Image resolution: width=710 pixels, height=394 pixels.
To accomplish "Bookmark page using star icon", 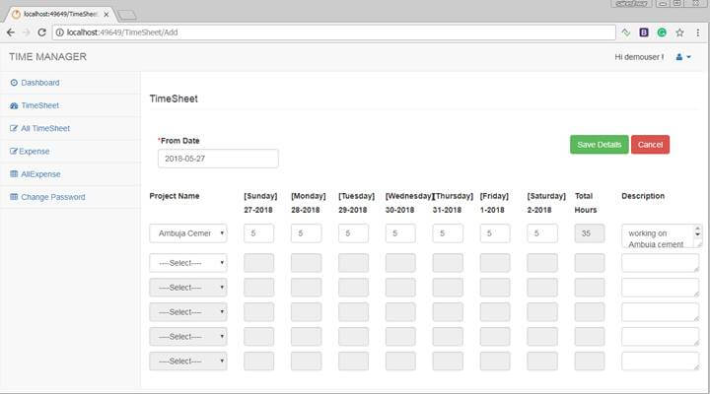I will 679,33.
